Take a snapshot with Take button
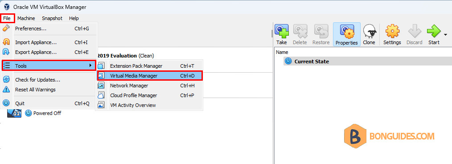This screenshot has height=164, width=452. click(282, 35)
